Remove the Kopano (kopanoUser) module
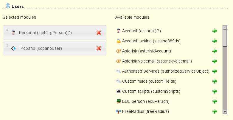Screen dimensions: 233x120 [99, 48]
